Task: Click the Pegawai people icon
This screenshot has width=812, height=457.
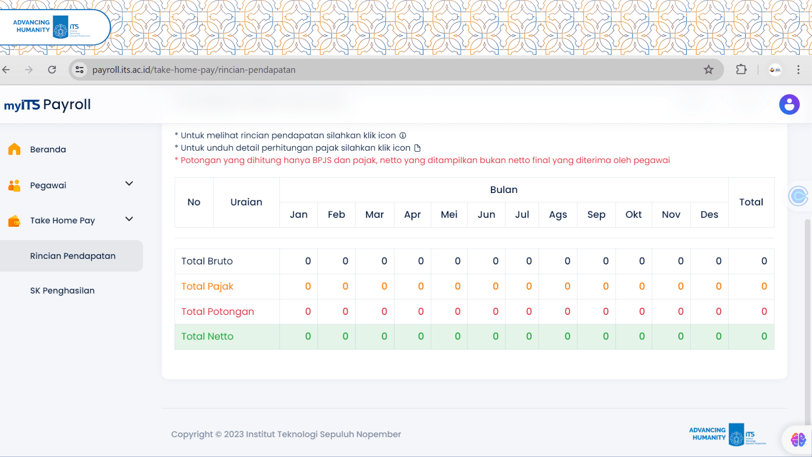Action: 14,185
